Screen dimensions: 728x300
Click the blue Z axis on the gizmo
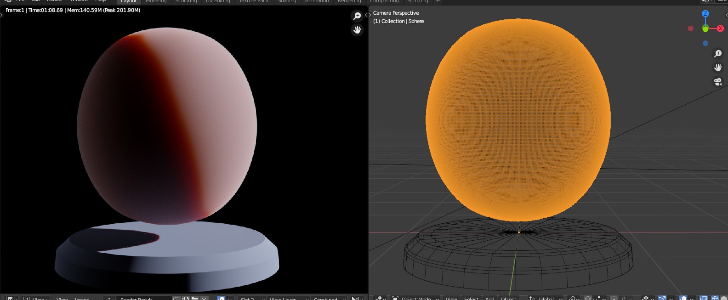pyautogui.click(x=705, y=14)
